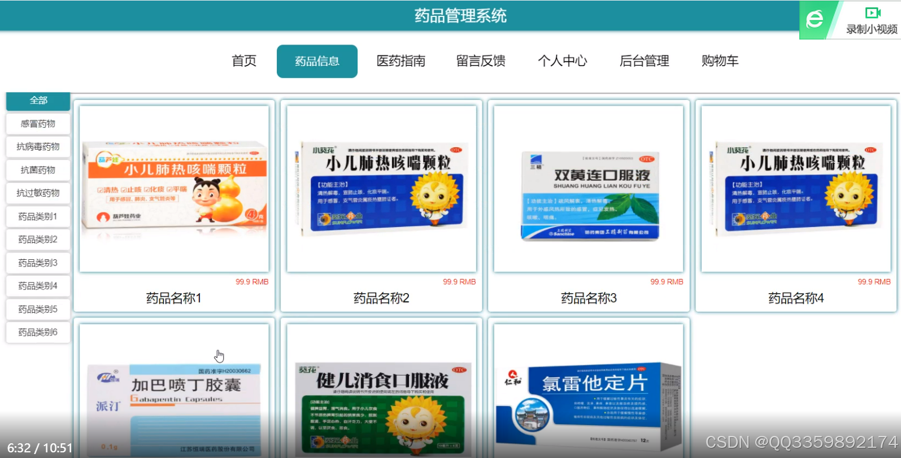
Task: Open the 加巴喷丁胶囊 product image
Action: coord(174,391)
